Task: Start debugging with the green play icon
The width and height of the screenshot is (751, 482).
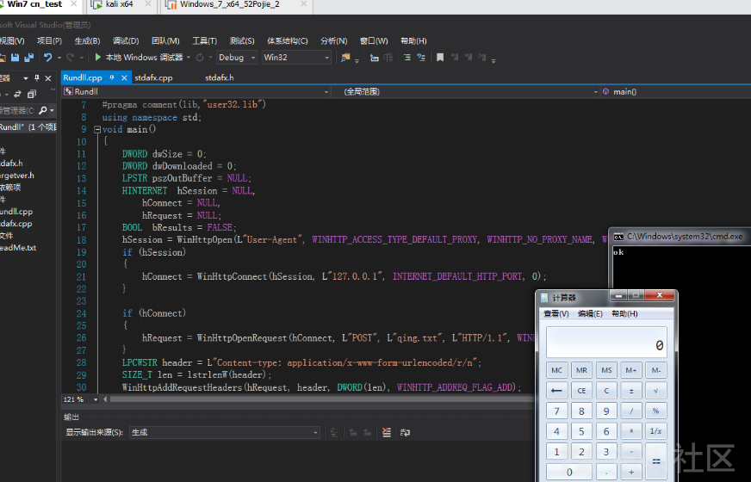Action: pos(98,58)
